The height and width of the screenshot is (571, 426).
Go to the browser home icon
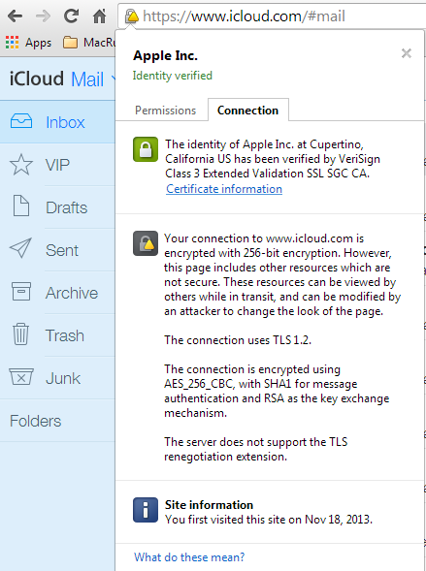[99, 16]
